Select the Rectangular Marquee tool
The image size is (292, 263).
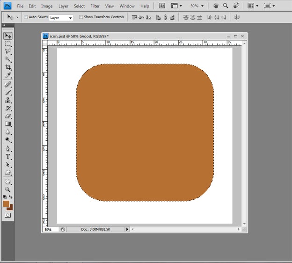(8, 44)
